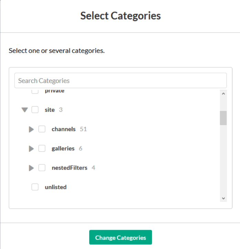Expand the channels category
This screenshot has width=240, height=249.
point(31,129)
